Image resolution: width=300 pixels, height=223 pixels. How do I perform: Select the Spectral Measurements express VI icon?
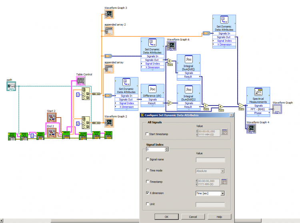tap(258, 92)
